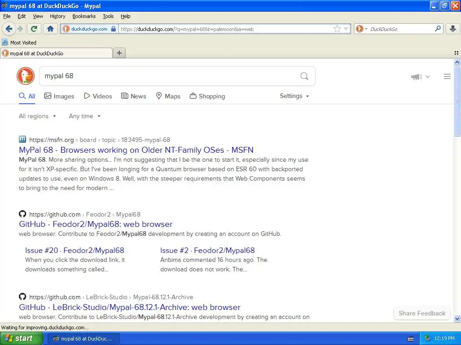Open Issue #20 Feodor2/Mypal68 link
The width and height of the screenshot is (461, 345).
coord(75,250)
